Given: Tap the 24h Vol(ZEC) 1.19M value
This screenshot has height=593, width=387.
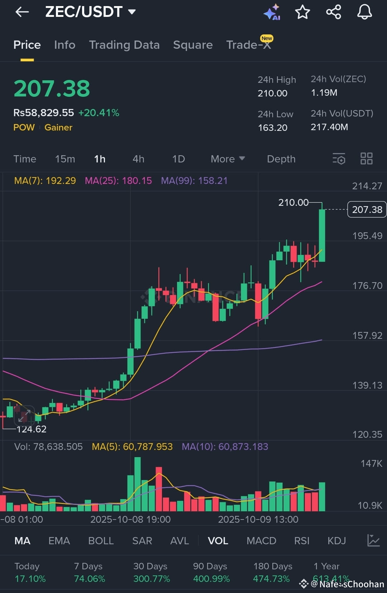Looking at the screenshot, I should pos(324,92).
